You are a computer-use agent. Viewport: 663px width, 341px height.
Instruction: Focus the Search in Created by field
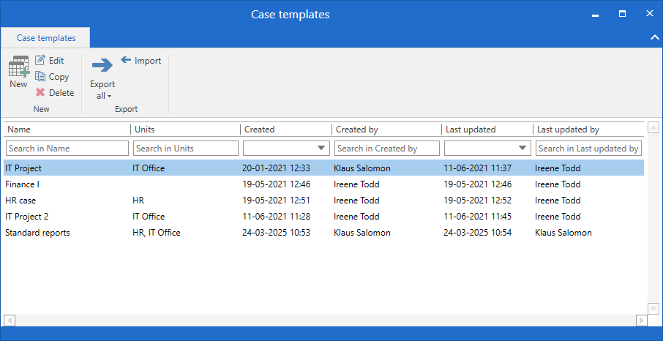point(386,149)
